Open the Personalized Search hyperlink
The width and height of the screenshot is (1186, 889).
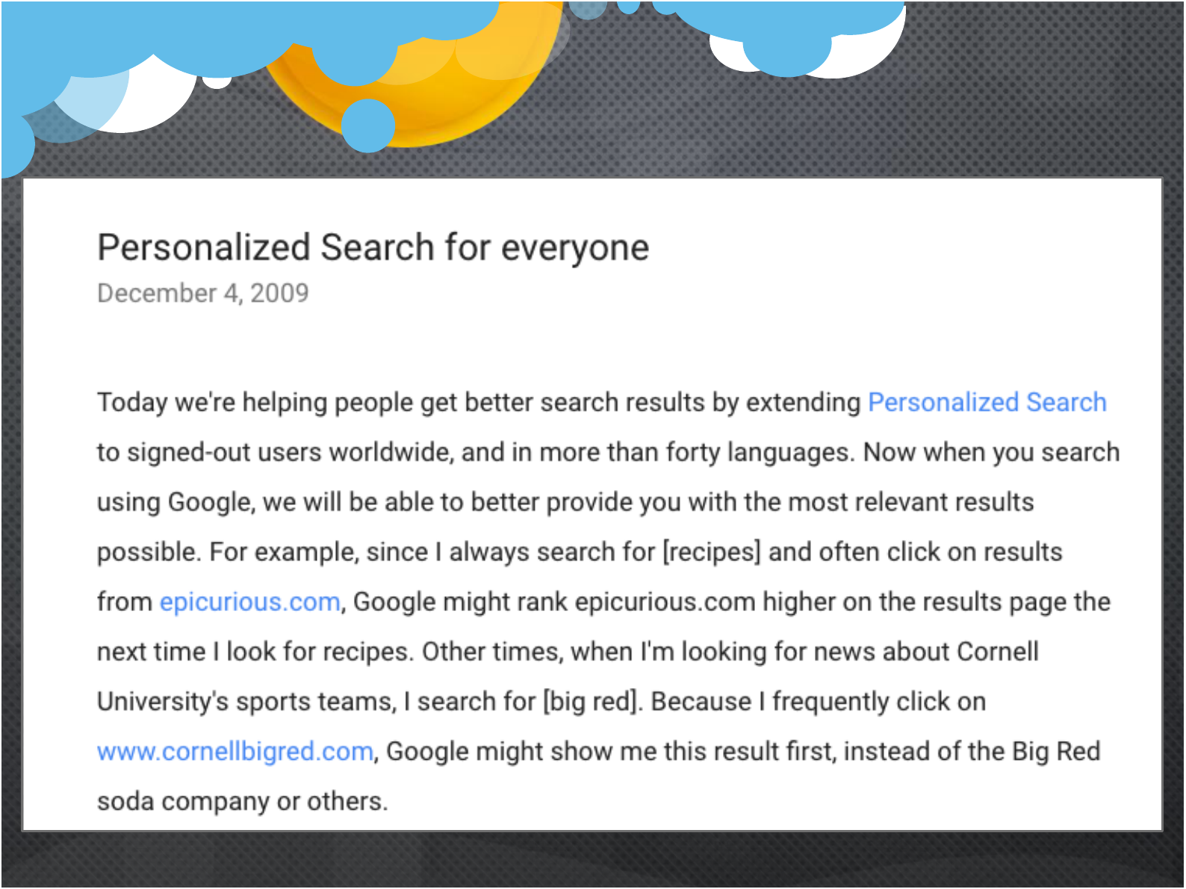[x=987, y=403]
